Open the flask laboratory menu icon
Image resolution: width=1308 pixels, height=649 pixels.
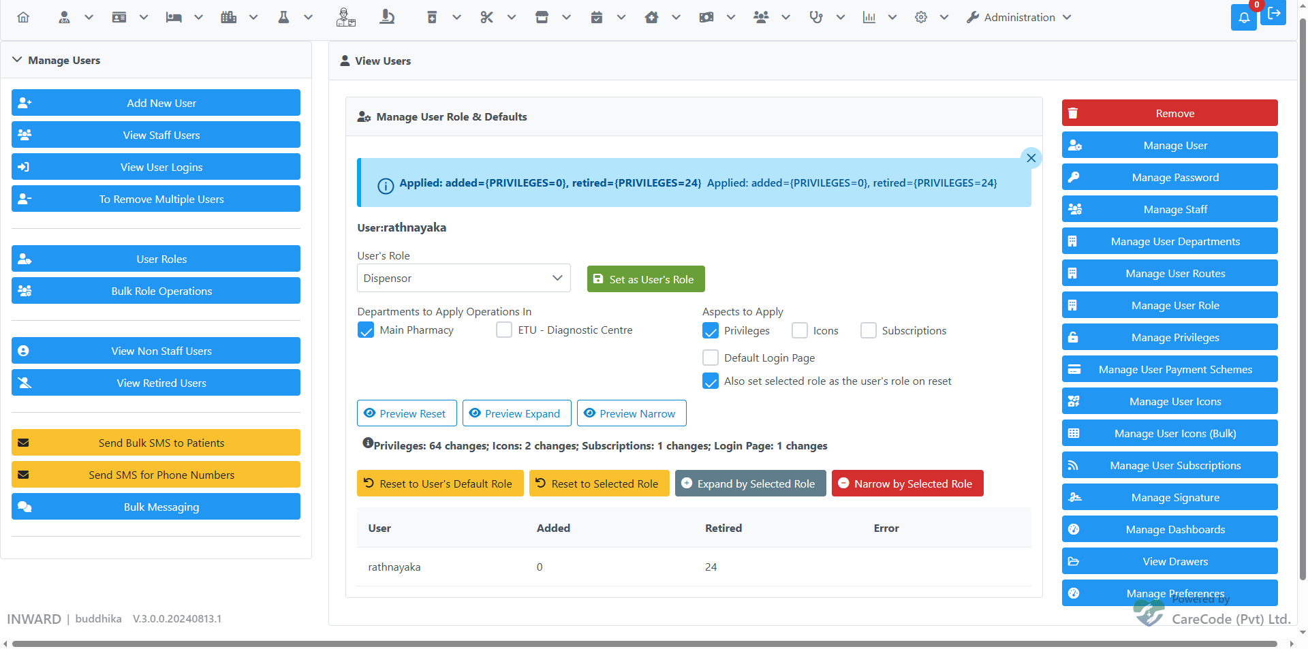click(284, 18)
